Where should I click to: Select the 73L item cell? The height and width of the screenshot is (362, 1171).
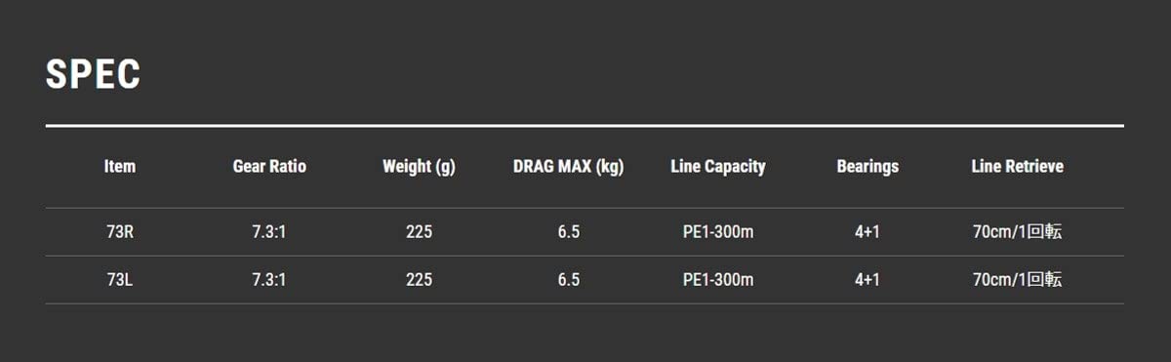(120, 280)
